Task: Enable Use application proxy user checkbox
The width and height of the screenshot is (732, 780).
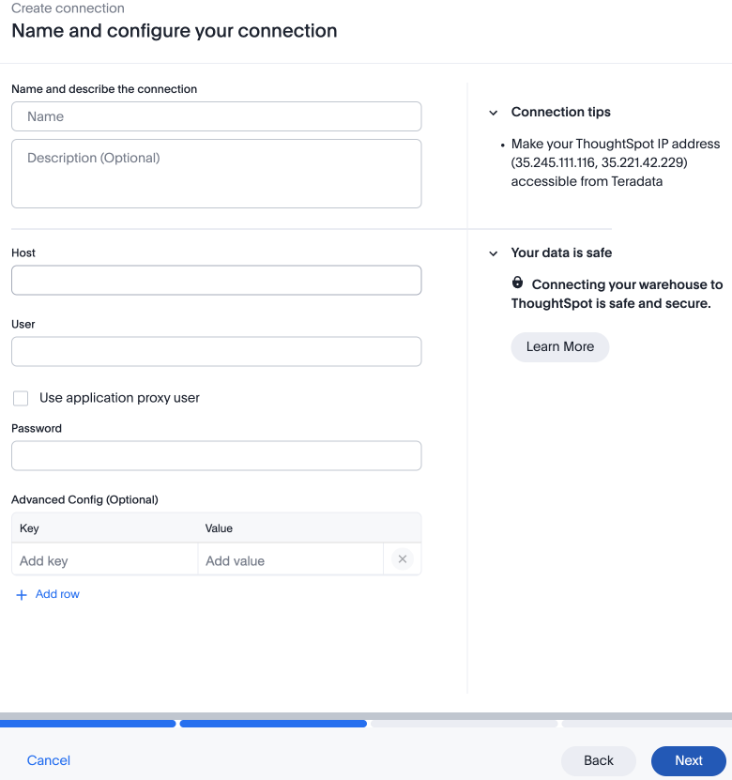Action: (21, 398)
